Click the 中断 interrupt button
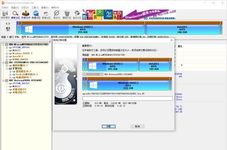The width and height of the screenshot is (227, 150). point(109,127)
